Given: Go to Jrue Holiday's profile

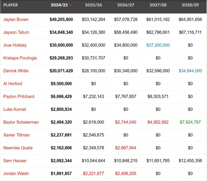Looking at the screenshot, I should click(x=15, y=45).
